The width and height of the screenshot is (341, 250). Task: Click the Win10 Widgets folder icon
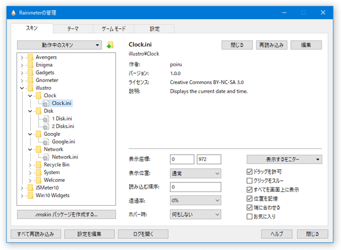pyautogui.click(x=31, y=195)
